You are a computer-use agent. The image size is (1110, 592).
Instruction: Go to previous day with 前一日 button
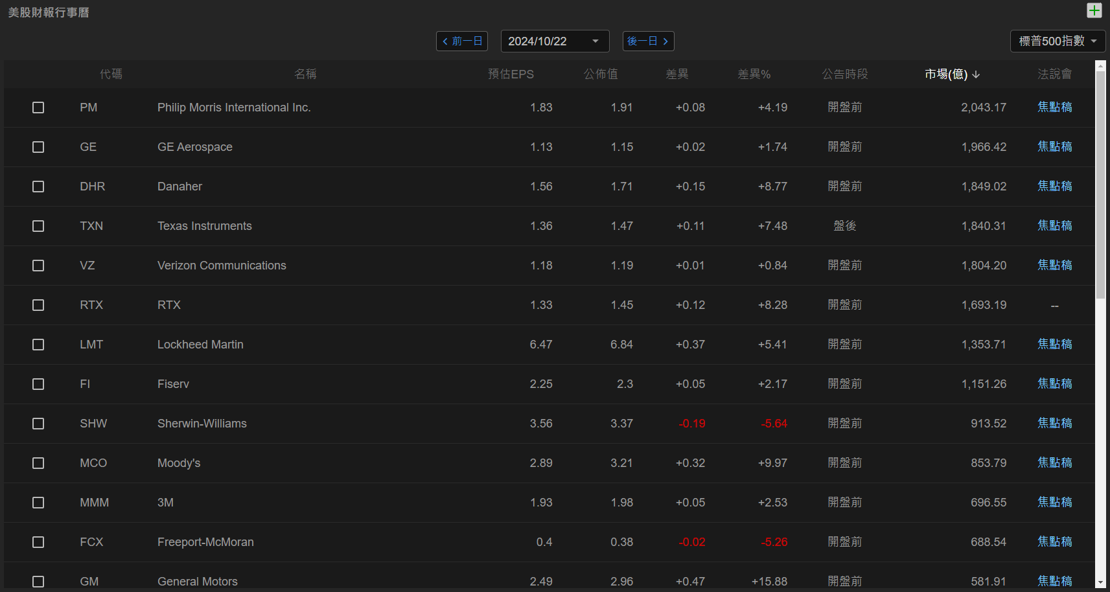click(x=462, y=41)
